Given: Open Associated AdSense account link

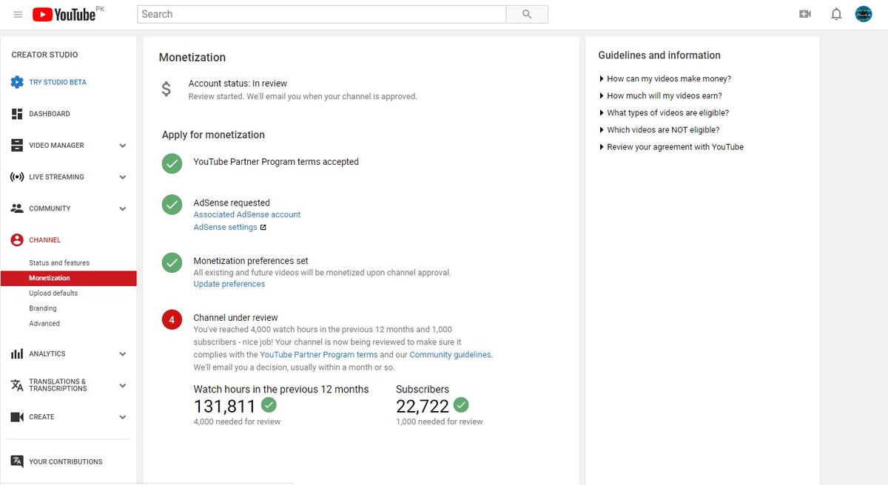Looking at the screenshot, I should (247, 214).
